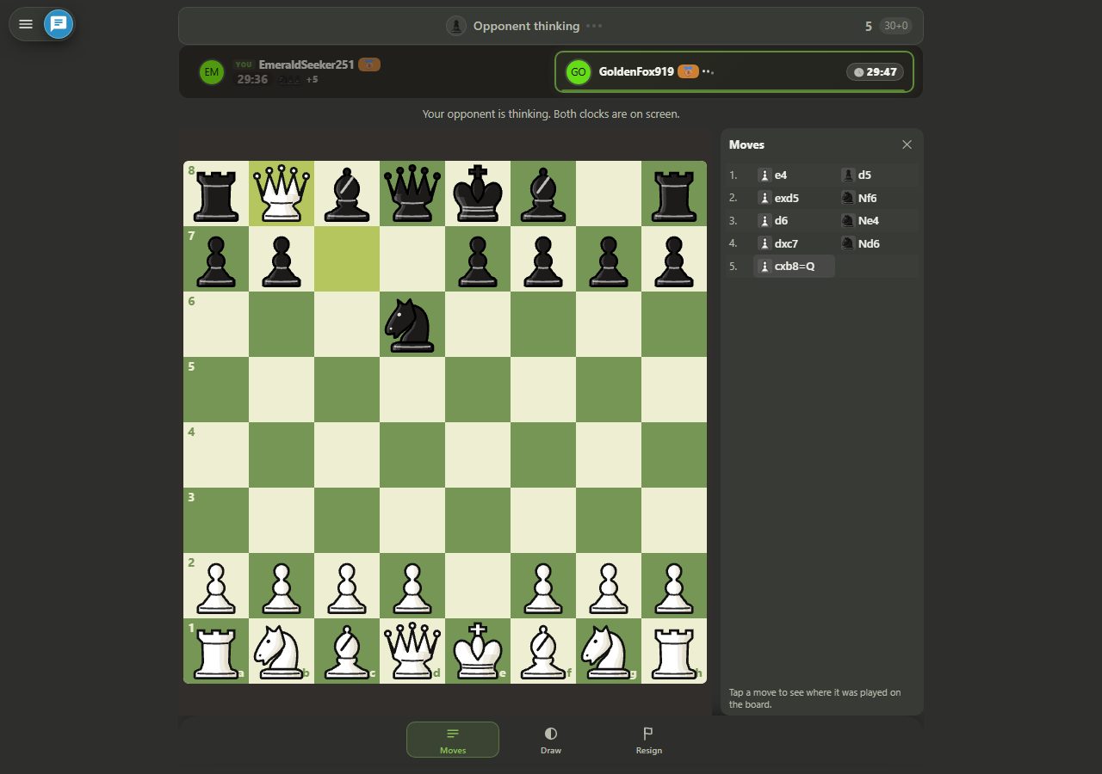This screenshot has height=774, width=1102.
Task: Select move Nd6 in move list
Action: tap(877, 243)
